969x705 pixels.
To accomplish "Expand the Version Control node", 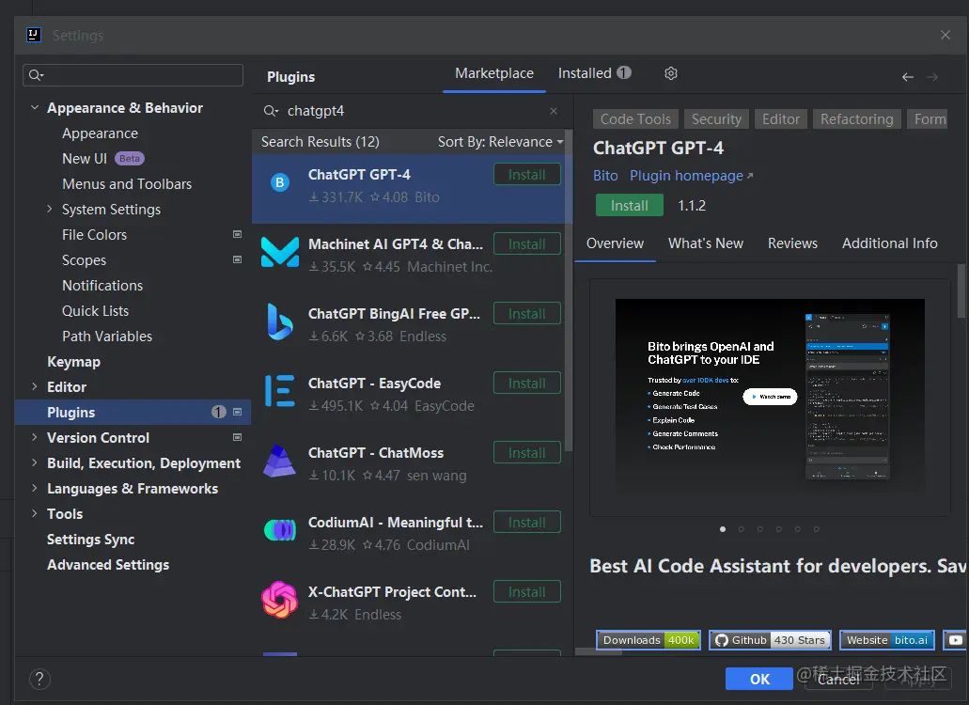I will tap(35, 437).
